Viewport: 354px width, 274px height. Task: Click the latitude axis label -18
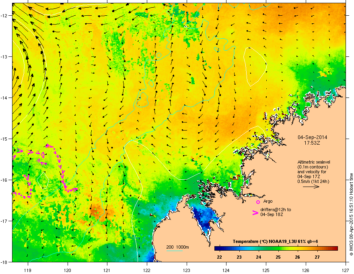(x=4, y=262)
